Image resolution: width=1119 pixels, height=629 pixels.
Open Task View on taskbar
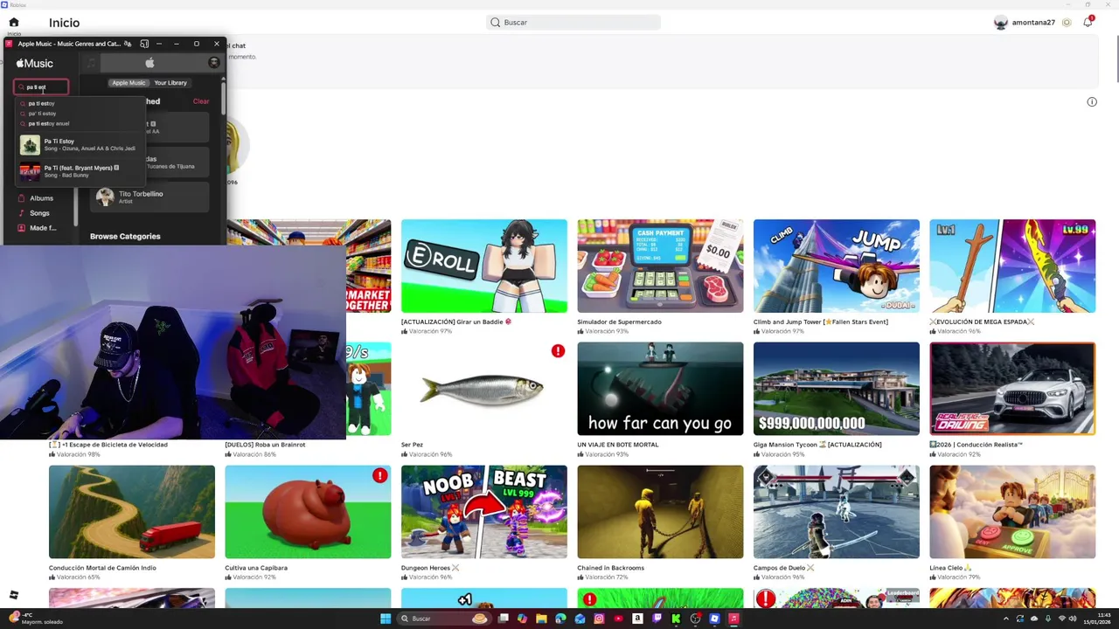504,619
